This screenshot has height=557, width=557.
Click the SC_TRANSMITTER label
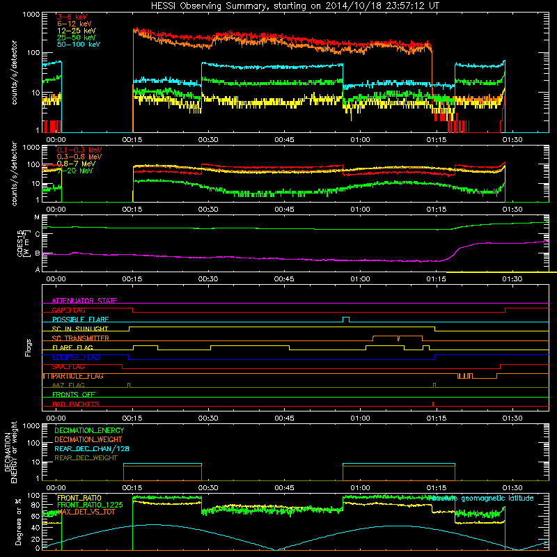pyautogui.click(x=80, y=338)
